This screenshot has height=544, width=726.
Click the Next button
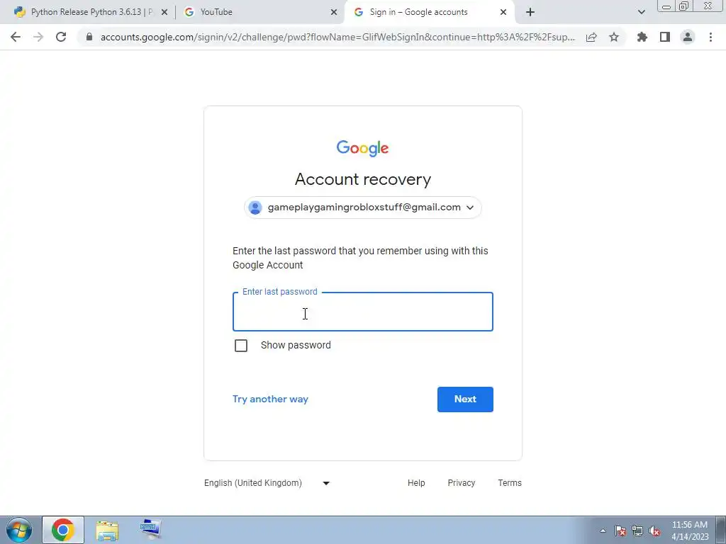click(x=465, y=399)
